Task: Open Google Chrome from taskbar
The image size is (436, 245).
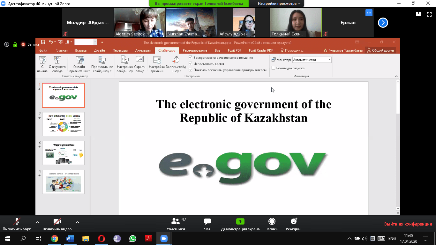Action: (55, 238)
